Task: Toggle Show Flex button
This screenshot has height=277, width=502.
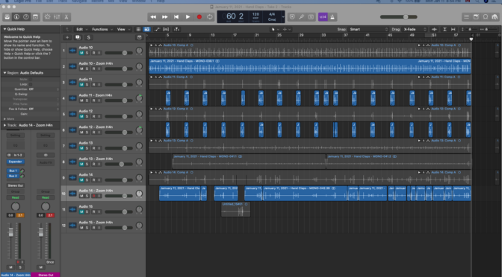Action: (x=166, y=29)
